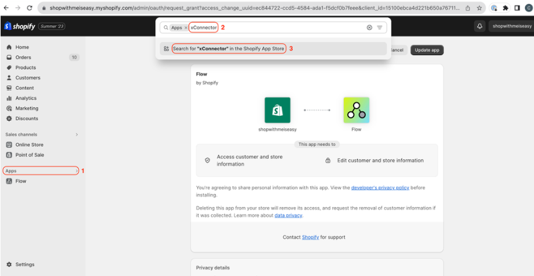
Task: Open Home in the sidebar
Action: point(22,47)
